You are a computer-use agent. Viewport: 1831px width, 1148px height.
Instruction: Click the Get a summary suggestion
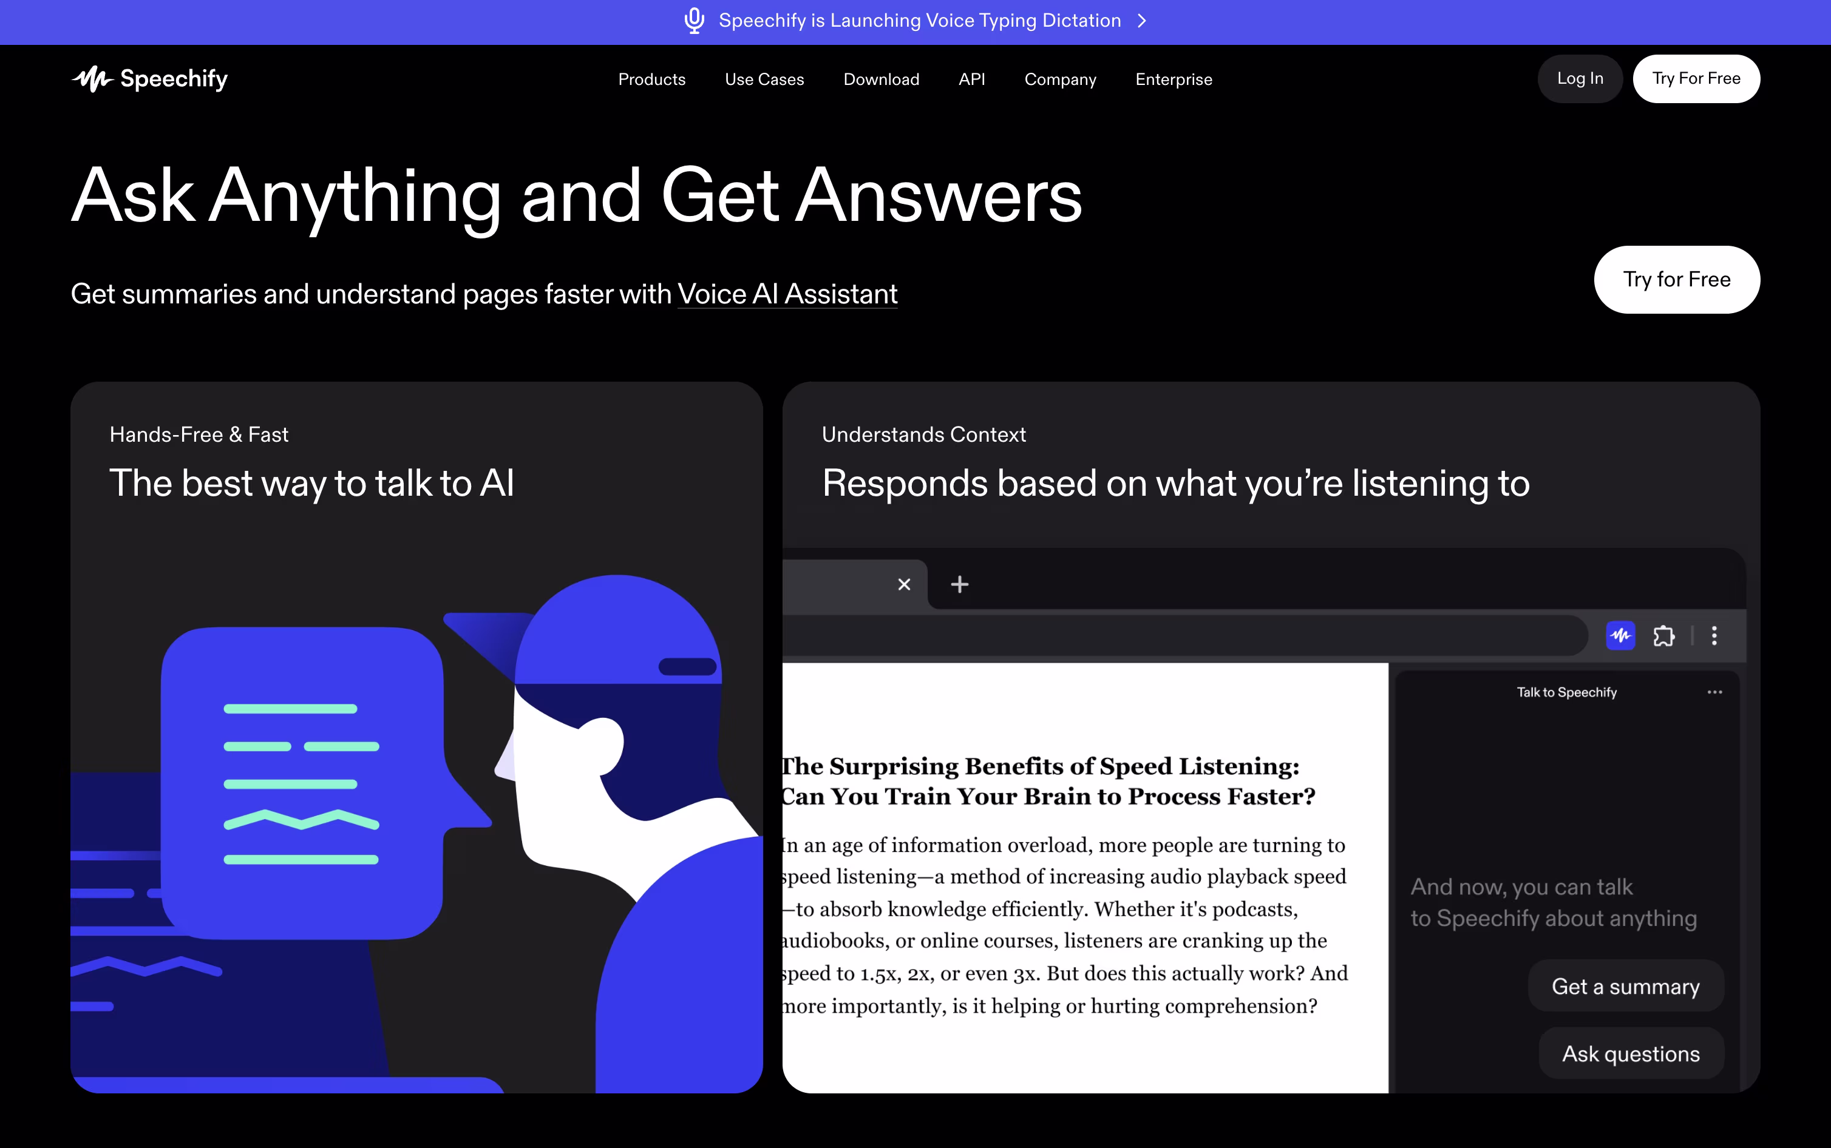pos(1625,985)
